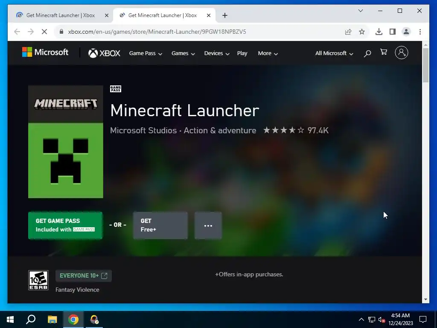Open File Explorer from taskbar
This screenshot has width=437, height=328.
[x=52, y=319]
